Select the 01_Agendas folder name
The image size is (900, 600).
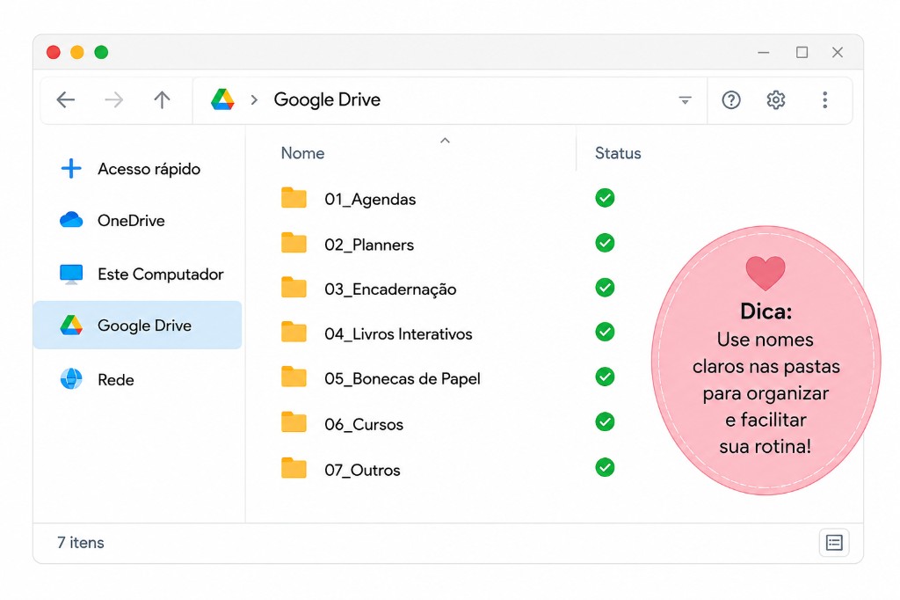tap(370, 200)
